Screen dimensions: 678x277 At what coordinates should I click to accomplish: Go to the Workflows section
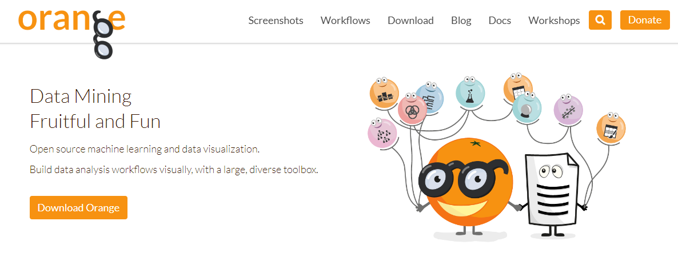pos(345,21)
